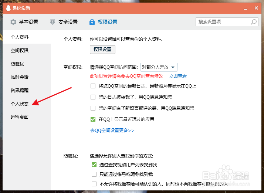Enable 将您QQ空间的最新日志 checkbox
The width and height of the screenshot is (264, 193).
[x=93, y=86]
